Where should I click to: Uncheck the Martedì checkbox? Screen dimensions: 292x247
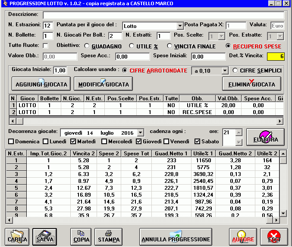pyautogui.click(x=73, y=142)
